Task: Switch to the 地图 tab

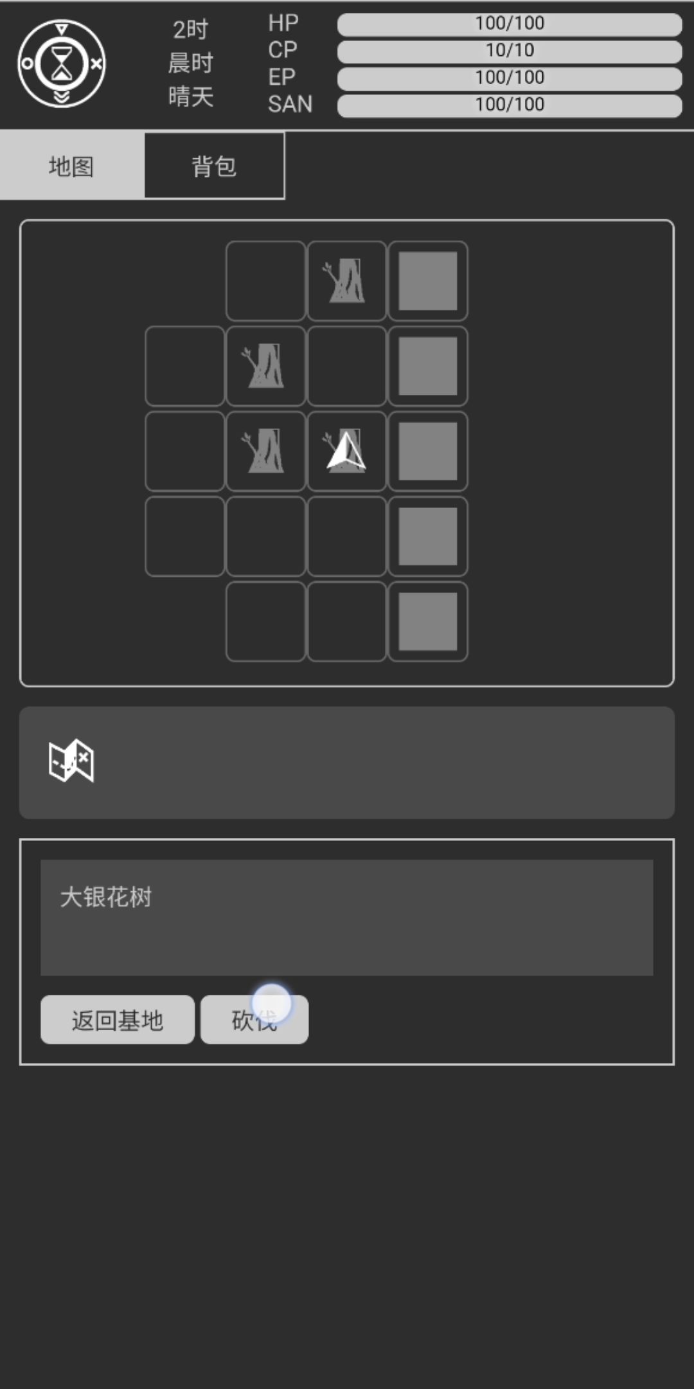Action: (72, 166)
